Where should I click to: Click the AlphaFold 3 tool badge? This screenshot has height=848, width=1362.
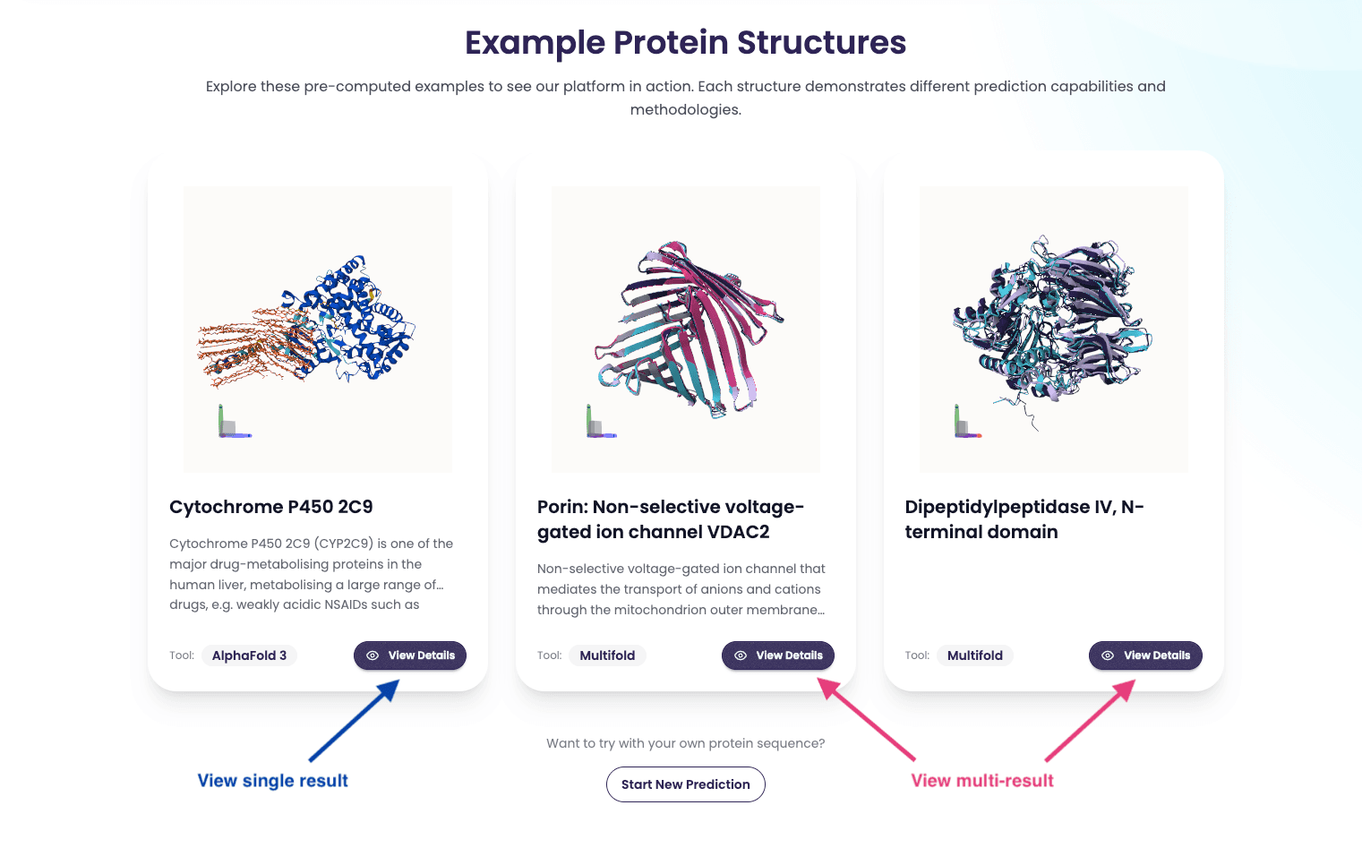pyautogui.click(x=249, y=655)
